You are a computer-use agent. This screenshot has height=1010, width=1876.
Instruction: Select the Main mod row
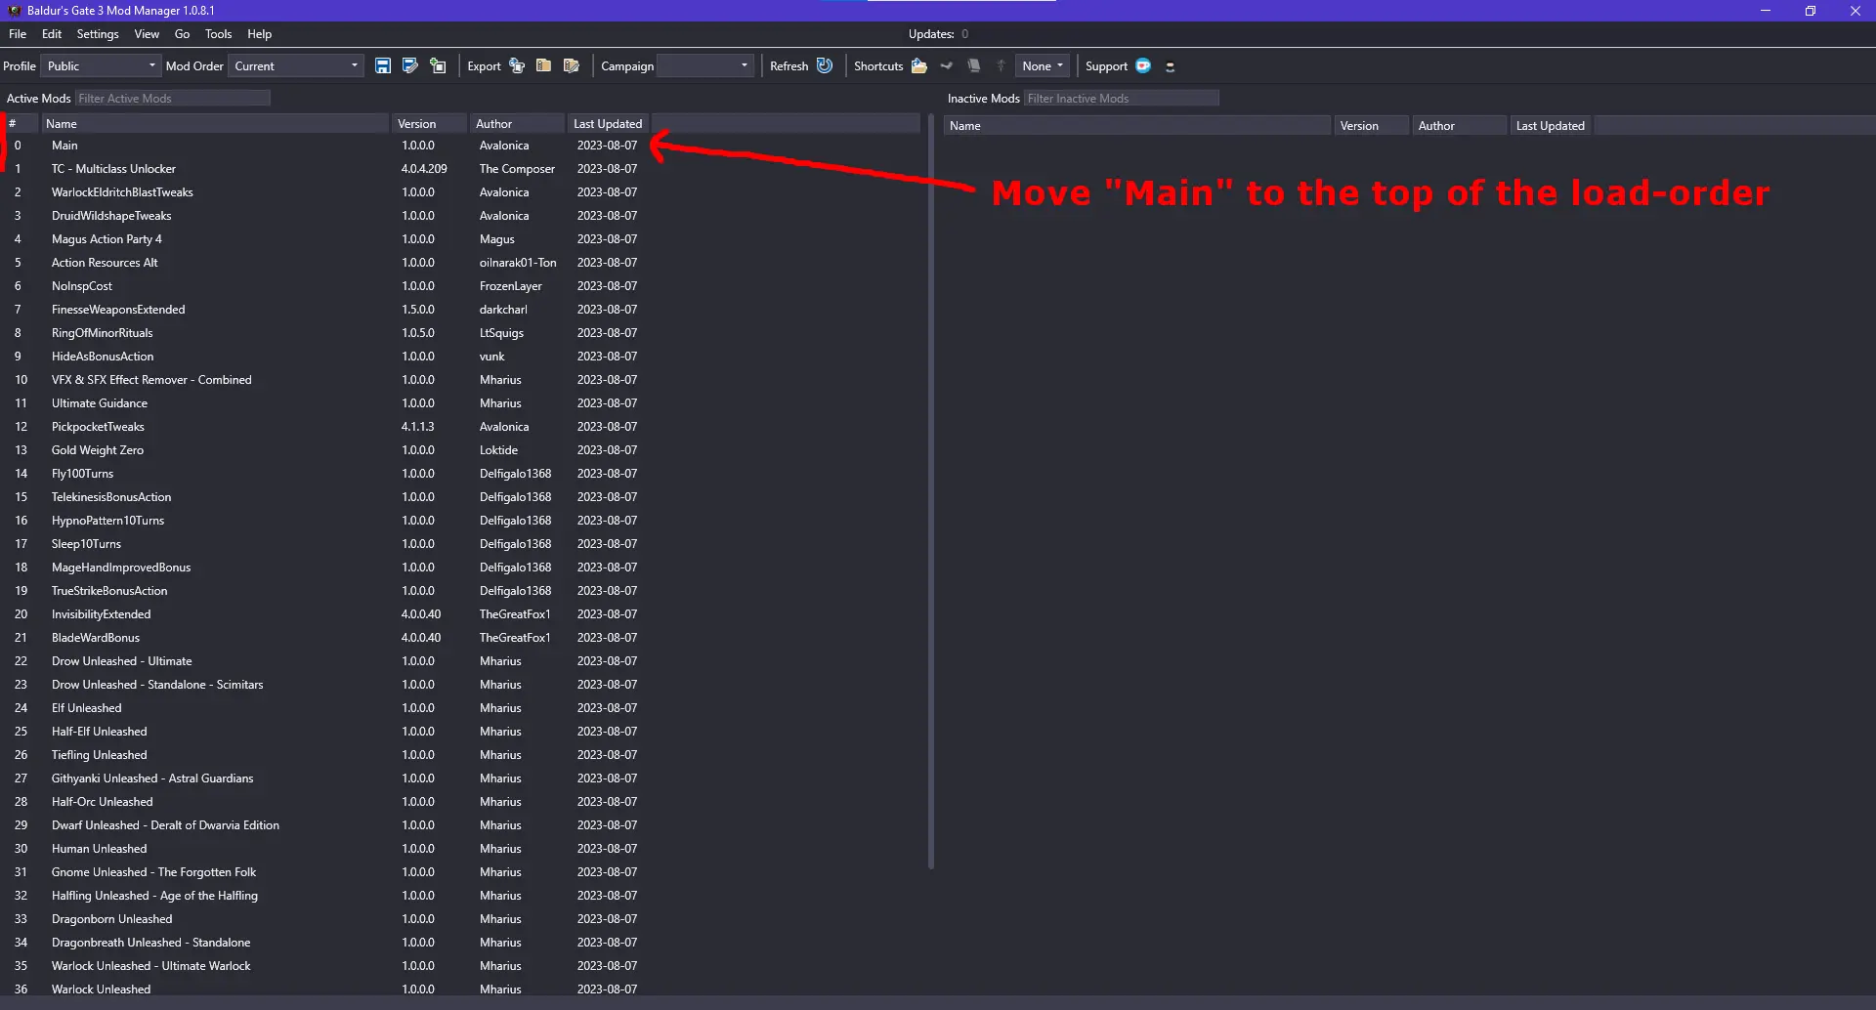459,146
